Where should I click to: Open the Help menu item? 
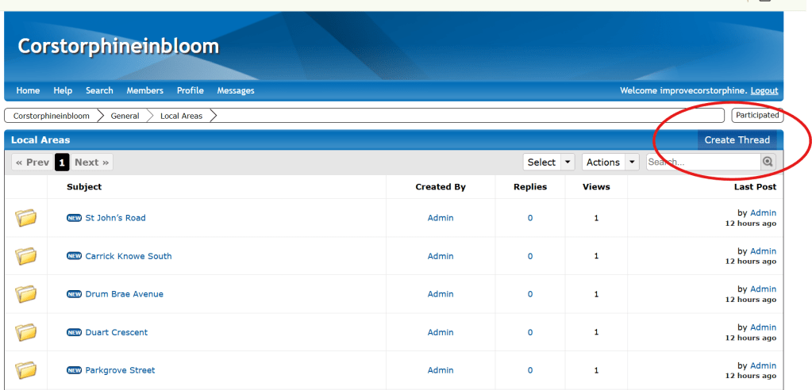tap(63, 90)
